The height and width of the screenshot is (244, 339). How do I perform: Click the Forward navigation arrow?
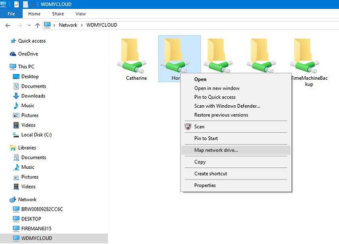20,26
